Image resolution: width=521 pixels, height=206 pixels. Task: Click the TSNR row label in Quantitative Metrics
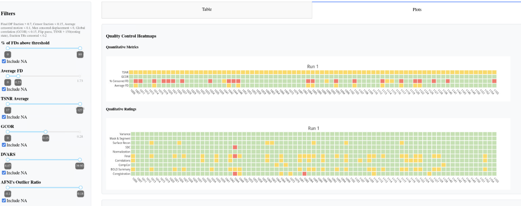pyautogui.click(x=125, y=72)
